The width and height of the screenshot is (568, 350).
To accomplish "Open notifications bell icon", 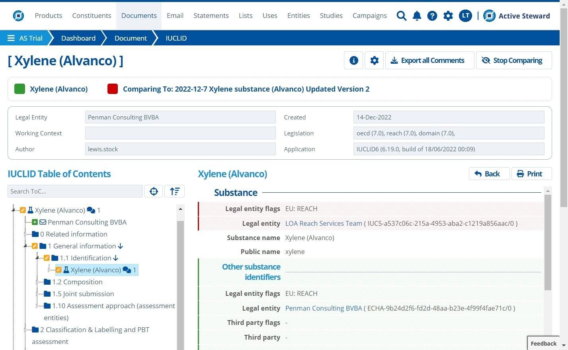I will point(417,16).
